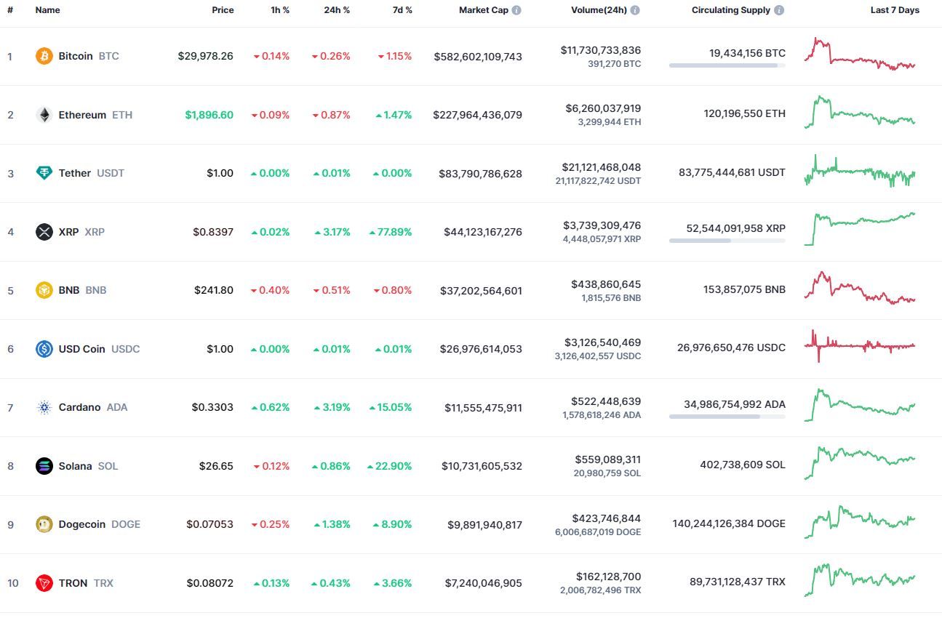Click Circulating Supply info icon
Viewport: 942px width, 618px height.
[779, 10]
